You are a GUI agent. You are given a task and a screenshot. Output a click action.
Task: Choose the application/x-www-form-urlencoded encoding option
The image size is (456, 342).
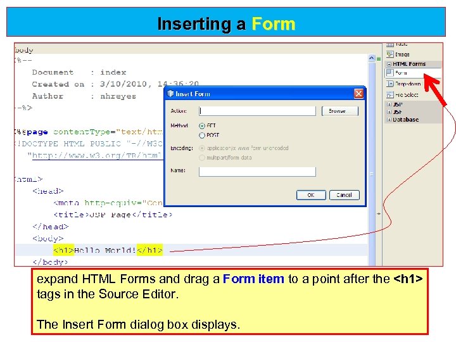202,148
